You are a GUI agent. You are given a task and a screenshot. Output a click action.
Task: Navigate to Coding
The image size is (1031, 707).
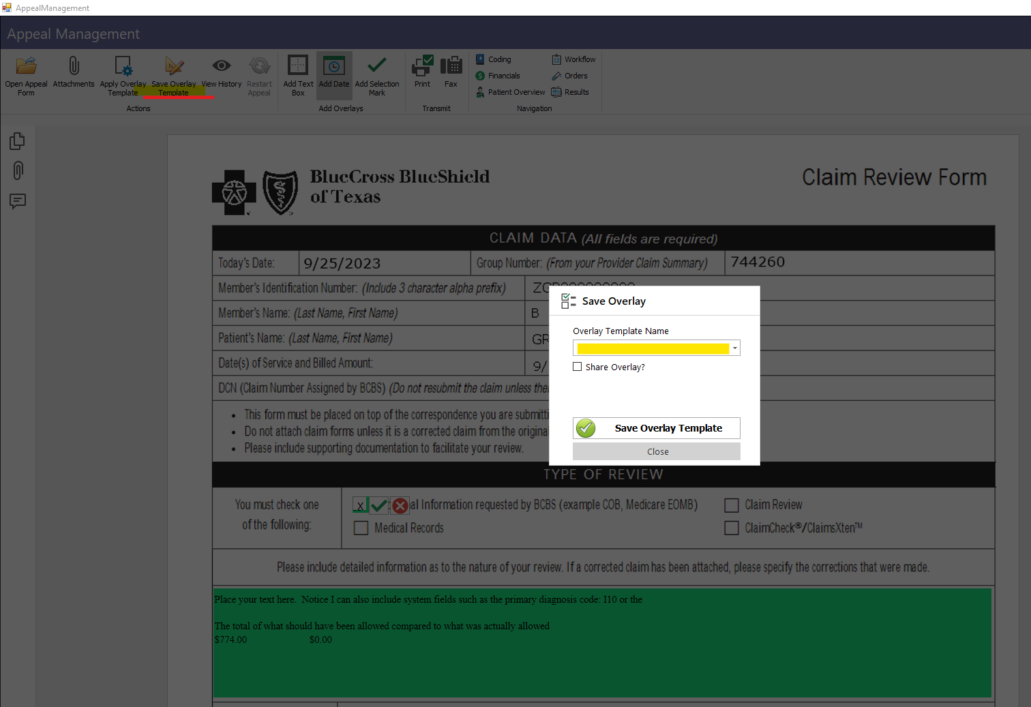click(494, 59)
